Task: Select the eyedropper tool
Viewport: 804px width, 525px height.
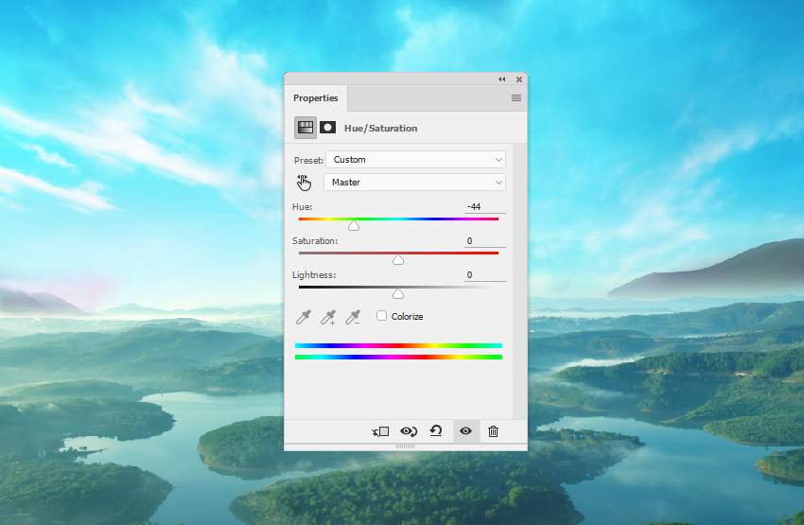Action: click(x=304, y=317)
